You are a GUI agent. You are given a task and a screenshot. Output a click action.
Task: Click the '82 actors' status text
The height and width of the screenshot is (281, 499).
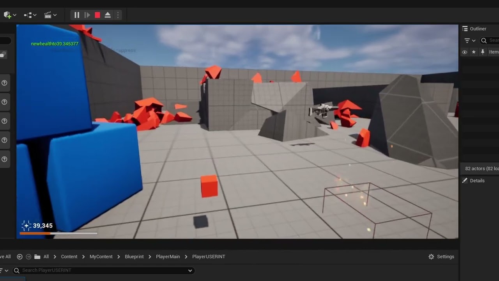482,169
